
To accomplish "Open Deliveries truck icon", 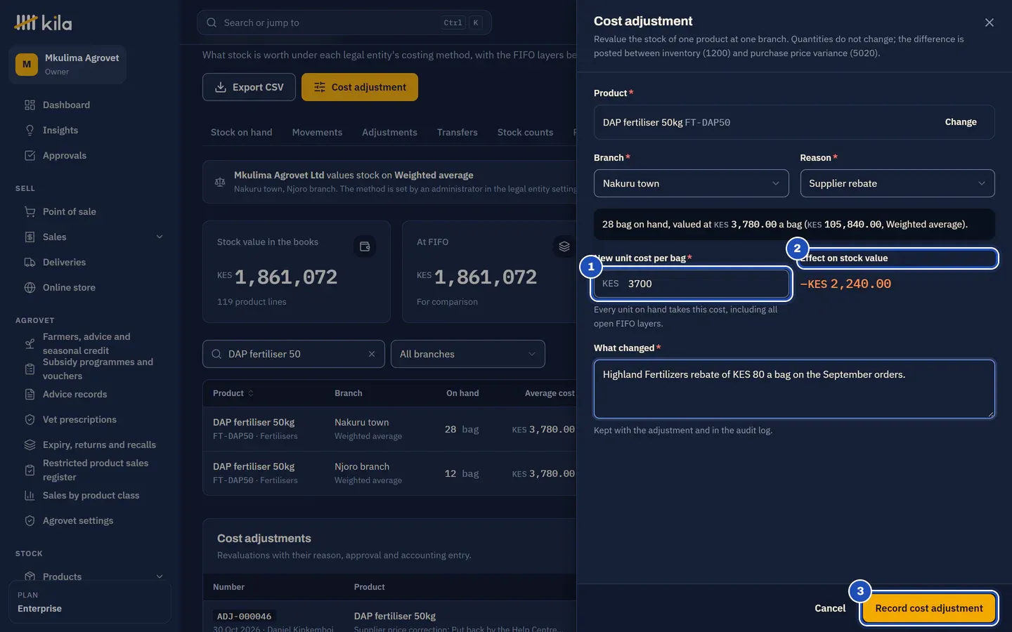I will 30,262.
